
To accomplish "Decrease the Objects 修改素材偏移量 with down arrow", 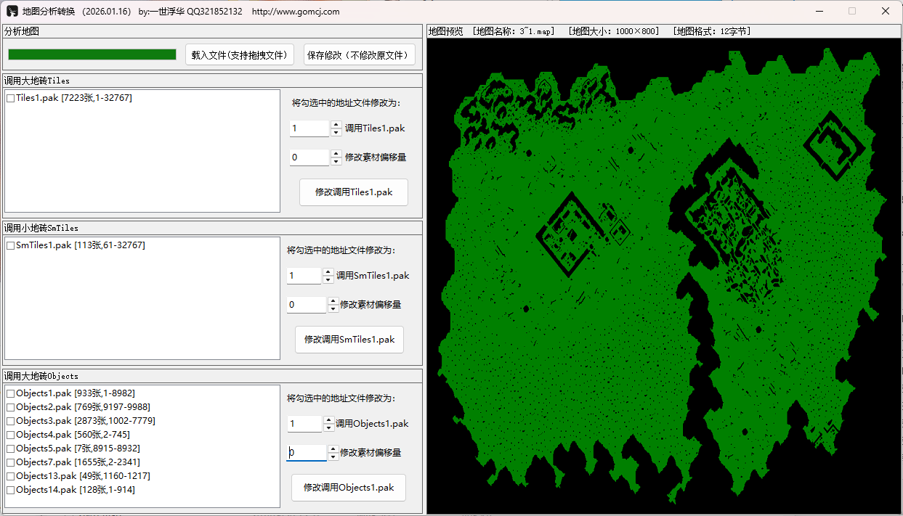I will coord(333,456).
